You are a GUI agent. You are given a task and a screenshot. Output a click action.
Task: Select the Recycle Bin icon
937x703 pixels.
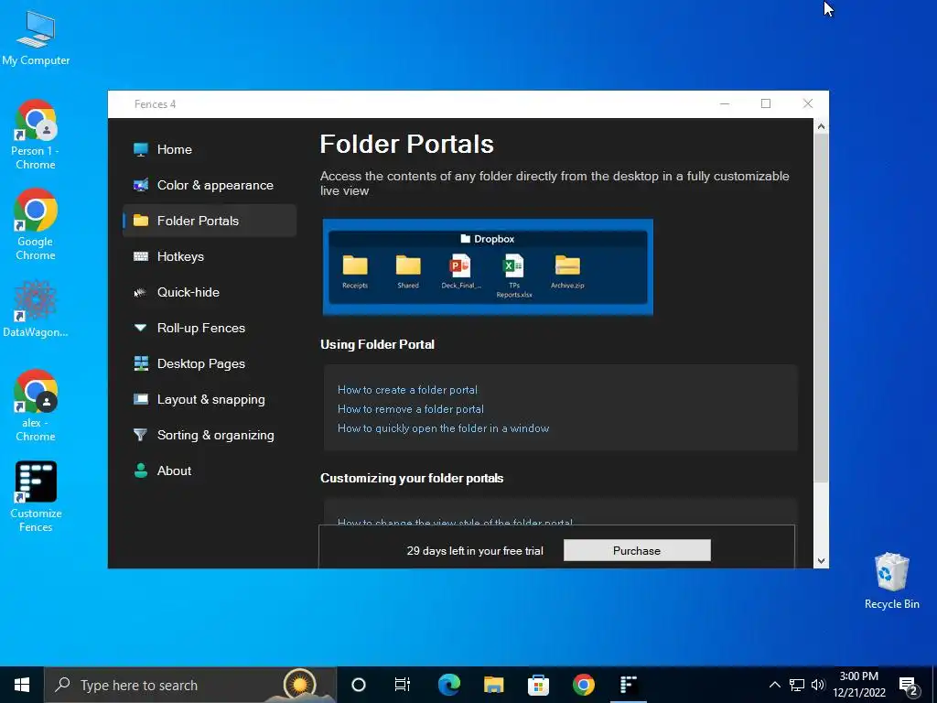point(891,581)
